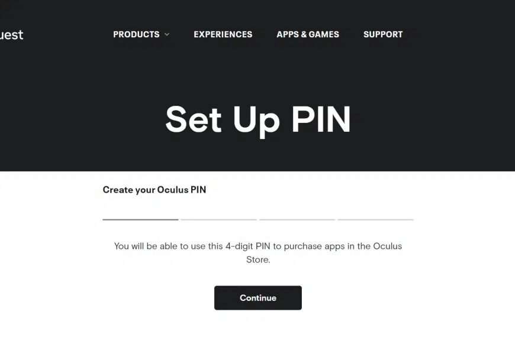
Task: Open APPS & GAMES in the navigation
Action: click(x=308, y=34)
